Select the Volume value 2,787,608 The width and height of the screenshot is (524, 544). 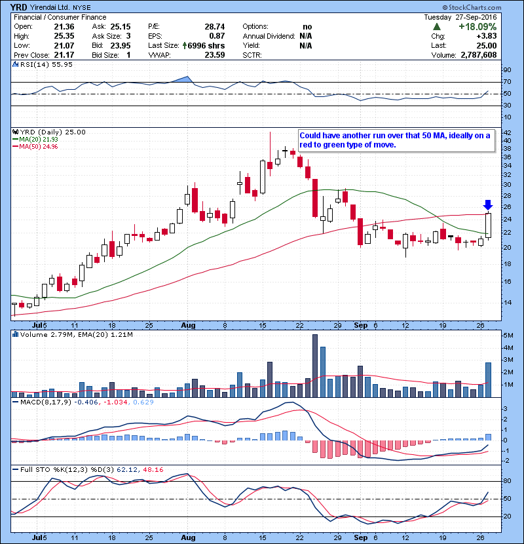(479, 55)
